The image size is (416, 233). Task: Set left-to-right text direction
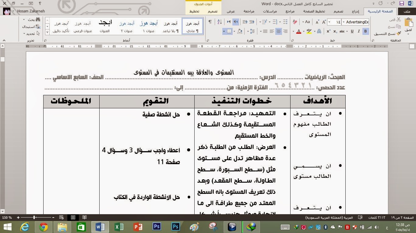point(229,22)
